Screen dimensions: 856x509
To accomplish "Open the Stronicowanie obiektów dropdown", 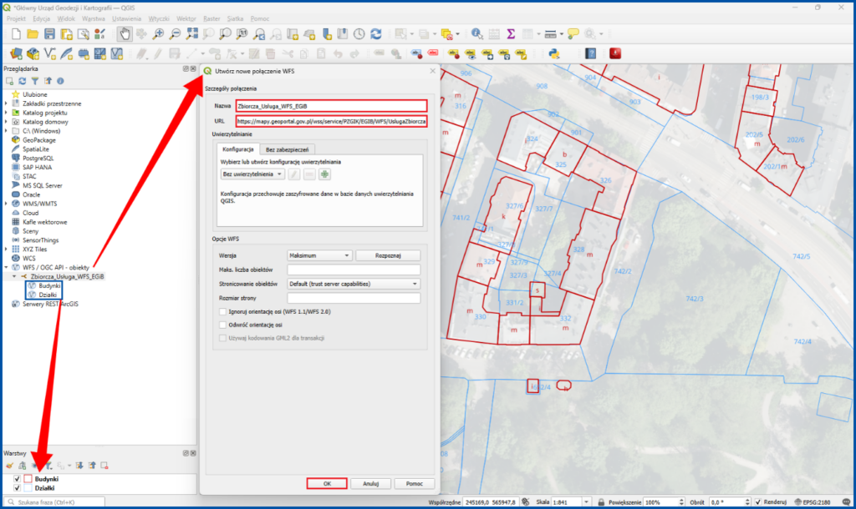I will coord(354,284).
